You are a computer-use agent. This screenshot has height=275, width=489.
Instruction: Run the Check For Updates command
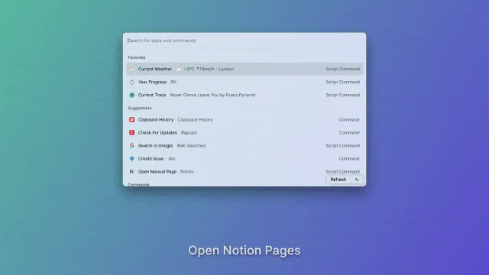(244, 132)
